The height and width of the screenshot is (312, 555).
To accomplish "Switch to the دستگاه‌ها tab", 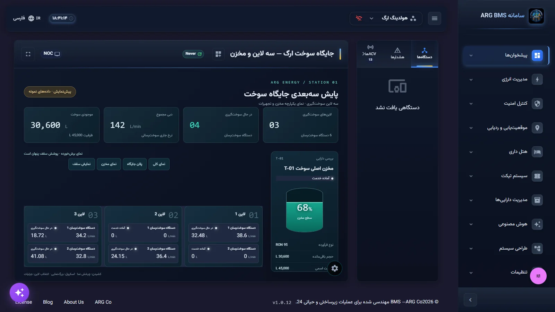I will pos(425,54).
